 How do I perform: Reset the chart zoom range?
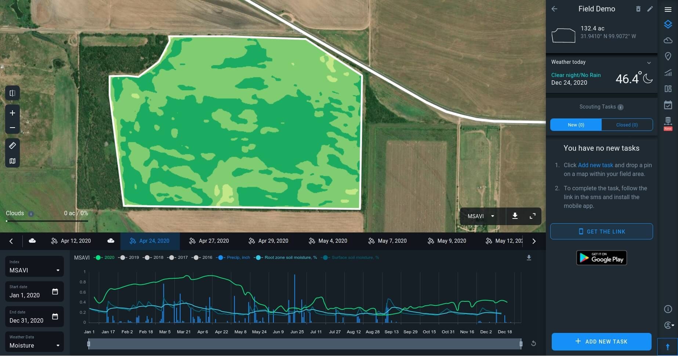(x=533, y=344)
